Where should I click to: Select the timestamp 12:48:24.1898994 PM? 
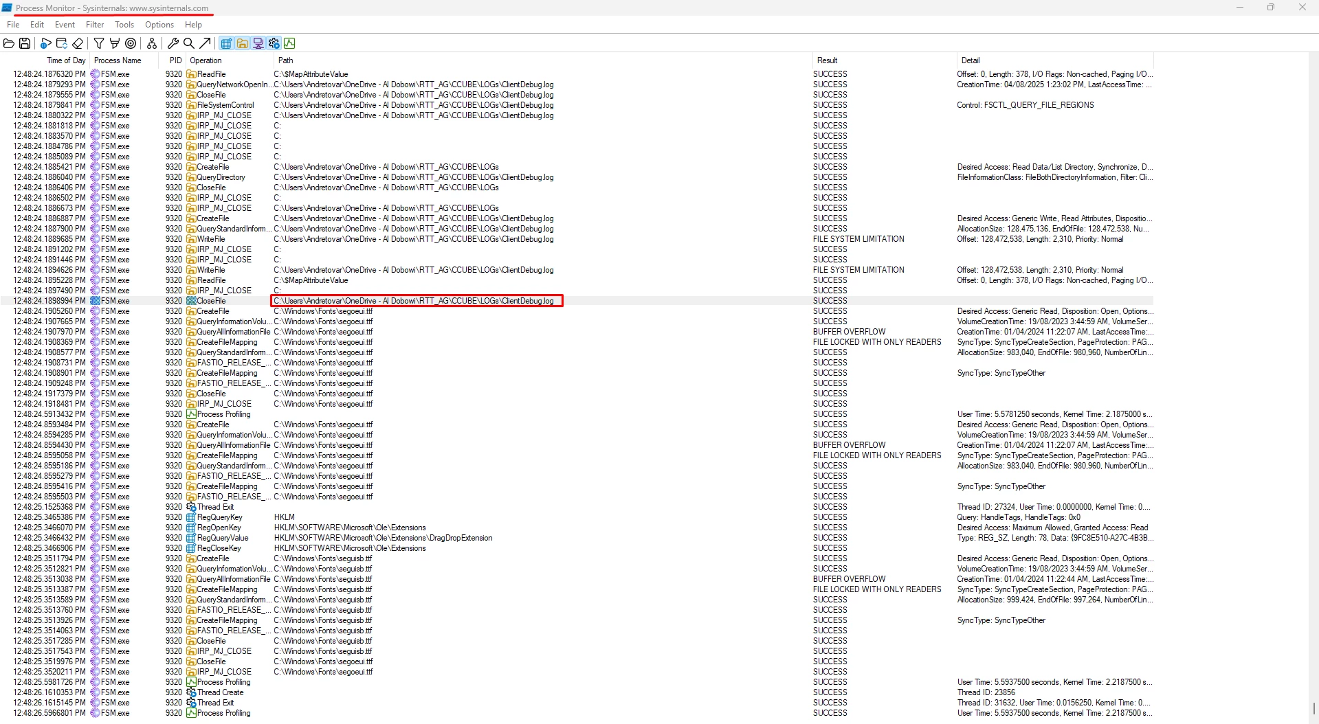49,301
